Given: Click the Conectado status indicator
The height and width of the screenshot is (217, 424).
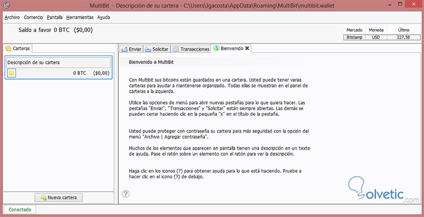Looking at the screenshot, I should pyautogui.click(x=20, y=209).
